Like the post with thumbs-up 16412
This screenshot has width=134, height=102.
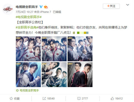[x=117, y=98]
